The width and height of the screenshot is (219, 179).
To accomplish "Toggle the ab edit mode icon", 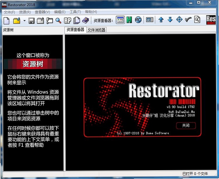I will pyautogui.click(x=150, y=20).
